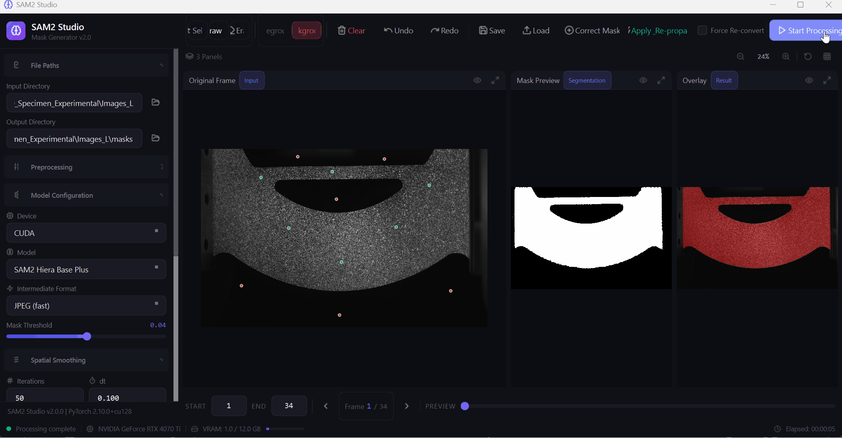This screenshot has height=438, width=842.
Task: Expand the Original Frame panel to fullscreen
Action: pos(495,80)
